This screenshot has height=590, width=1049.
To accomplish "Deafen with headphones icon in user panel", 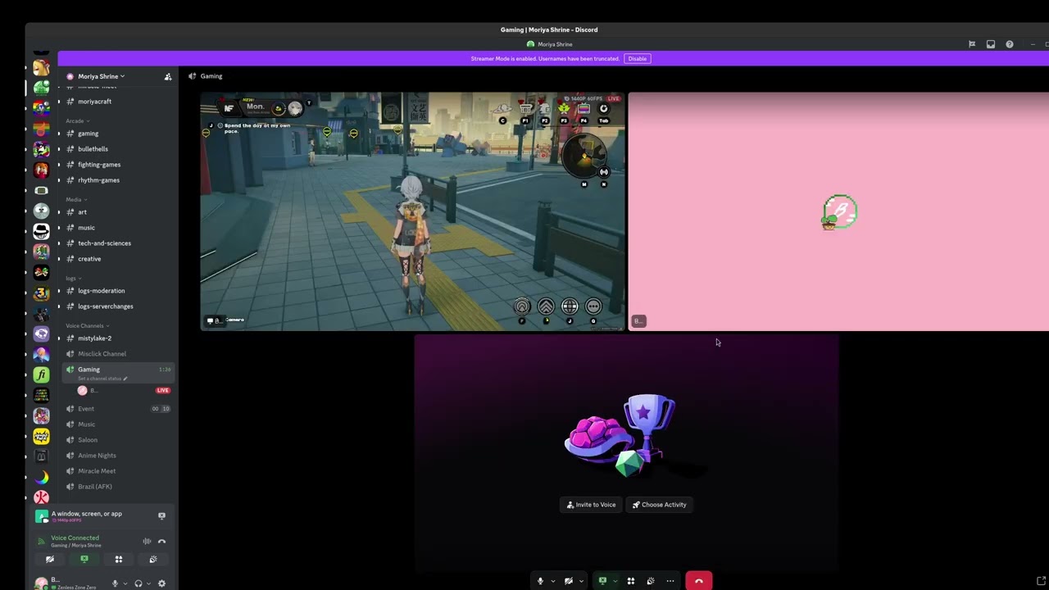I will coord(138,583).
